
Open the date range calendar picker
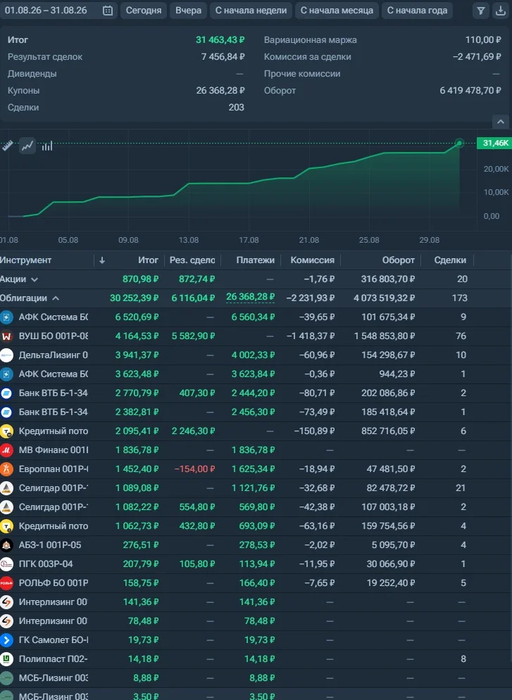pyautogui.click(x=108, y=11)
